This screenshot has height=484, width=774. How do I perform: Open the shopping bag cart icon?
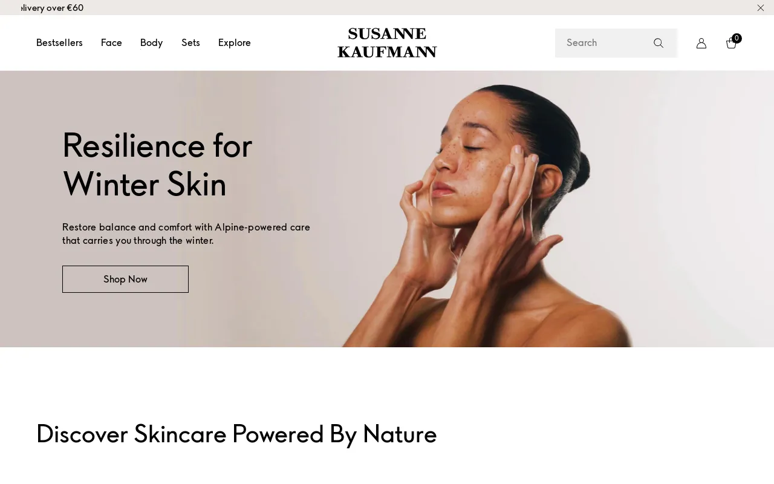pyautogui.click(x=731, y=44)
